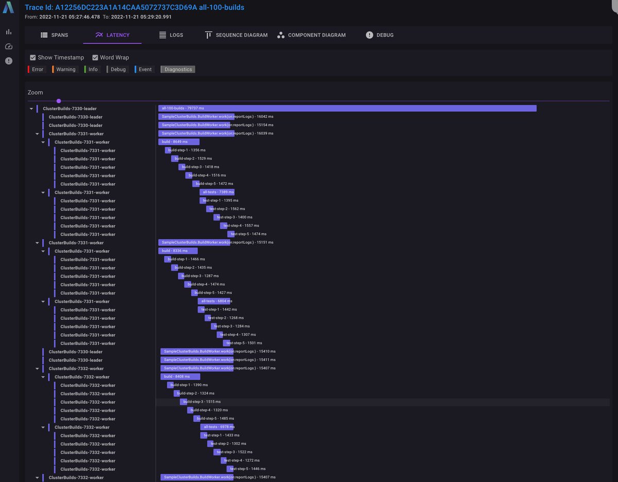Screen dimensions: 618x482
Task: Click the Latency tab chart icon
Action: pos(99,35)
